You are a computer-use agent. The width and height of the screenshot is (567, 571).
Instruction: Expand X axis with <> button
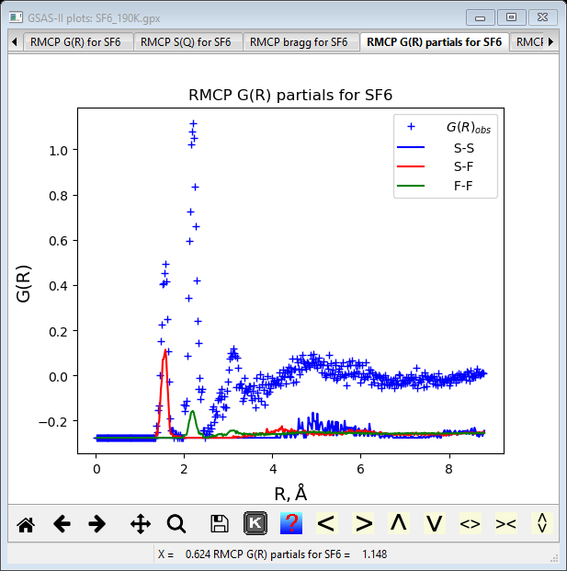click(x=471, y=523)
